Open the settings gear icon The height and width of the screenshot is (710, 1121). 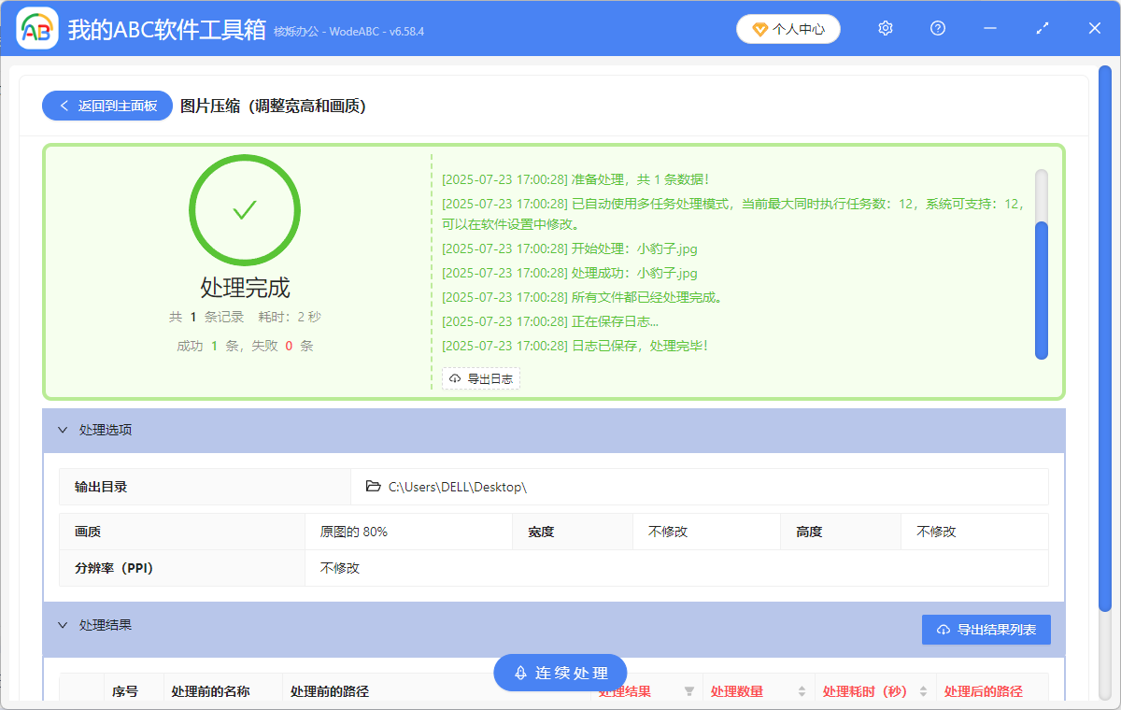885,28
